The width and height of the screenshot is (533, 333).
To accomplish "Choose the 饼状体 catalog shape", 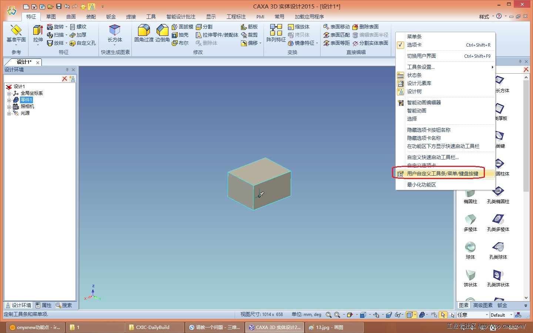I will point(470,278).
